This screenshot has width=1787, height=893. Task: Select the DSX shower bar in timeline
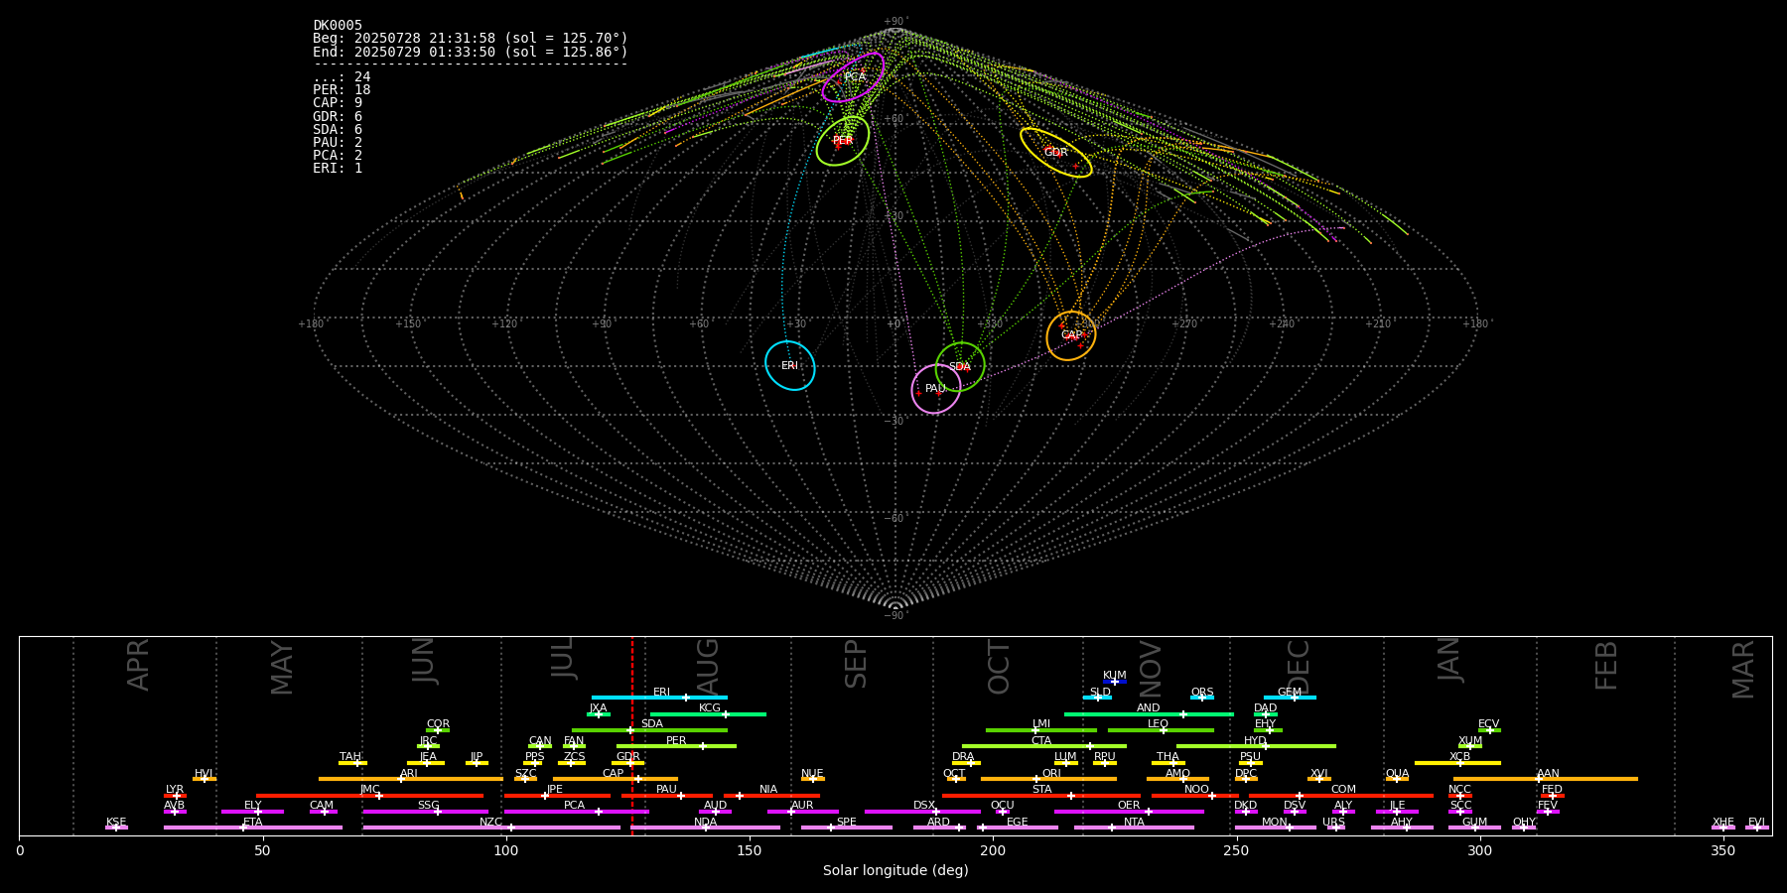pyautogui.click(x=922, y=812)
